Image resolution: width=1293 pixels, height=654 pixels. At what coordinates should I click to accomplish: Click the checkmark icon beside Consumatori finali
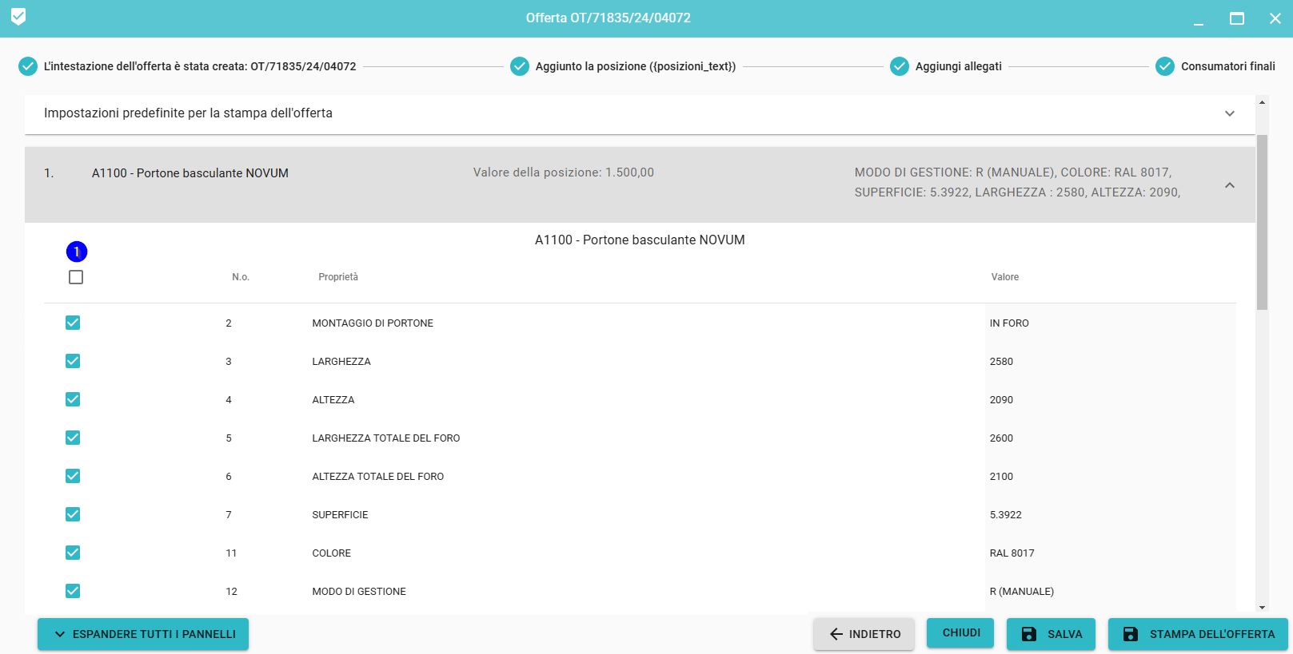(1165, 66)
